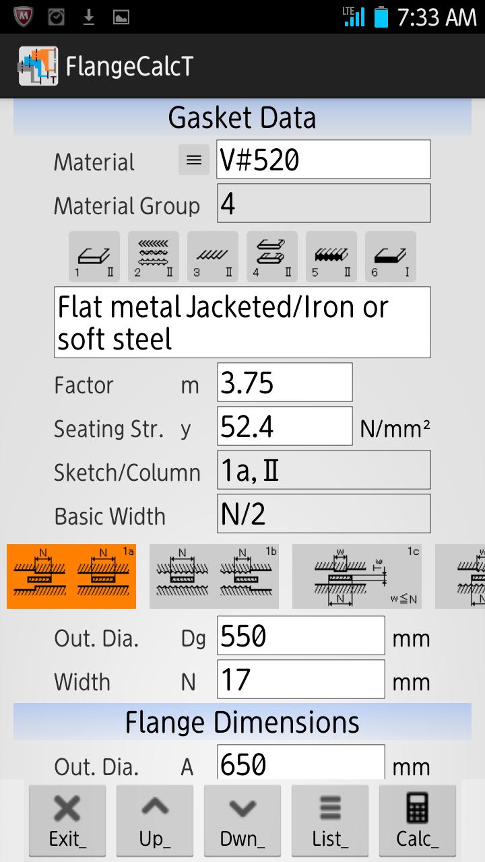Screen dimensions: 485x862
Task: Tap the LTE signal strength icon
Action: pos(354,17)
